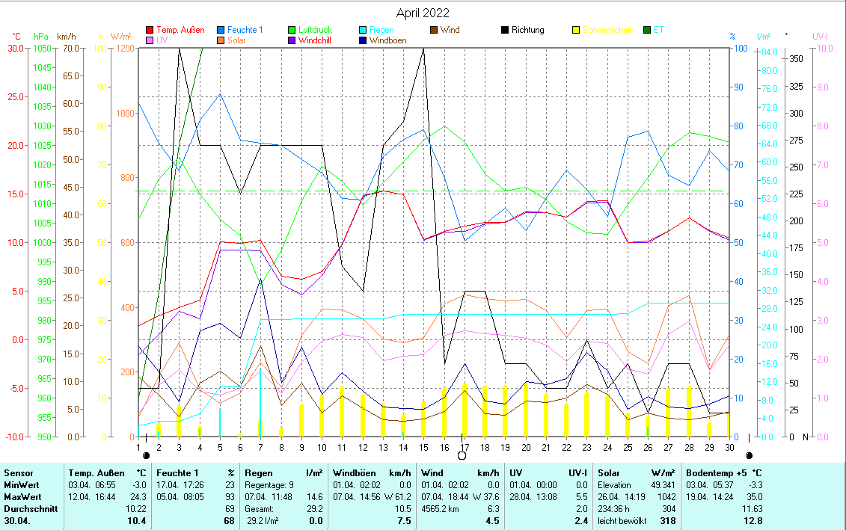Click the black Richtung legend marker

pos(504,31)
